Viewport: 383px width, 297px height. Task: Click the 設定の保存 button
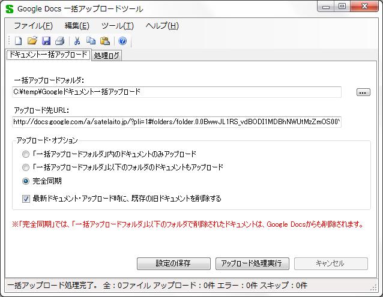pos(173,263)
